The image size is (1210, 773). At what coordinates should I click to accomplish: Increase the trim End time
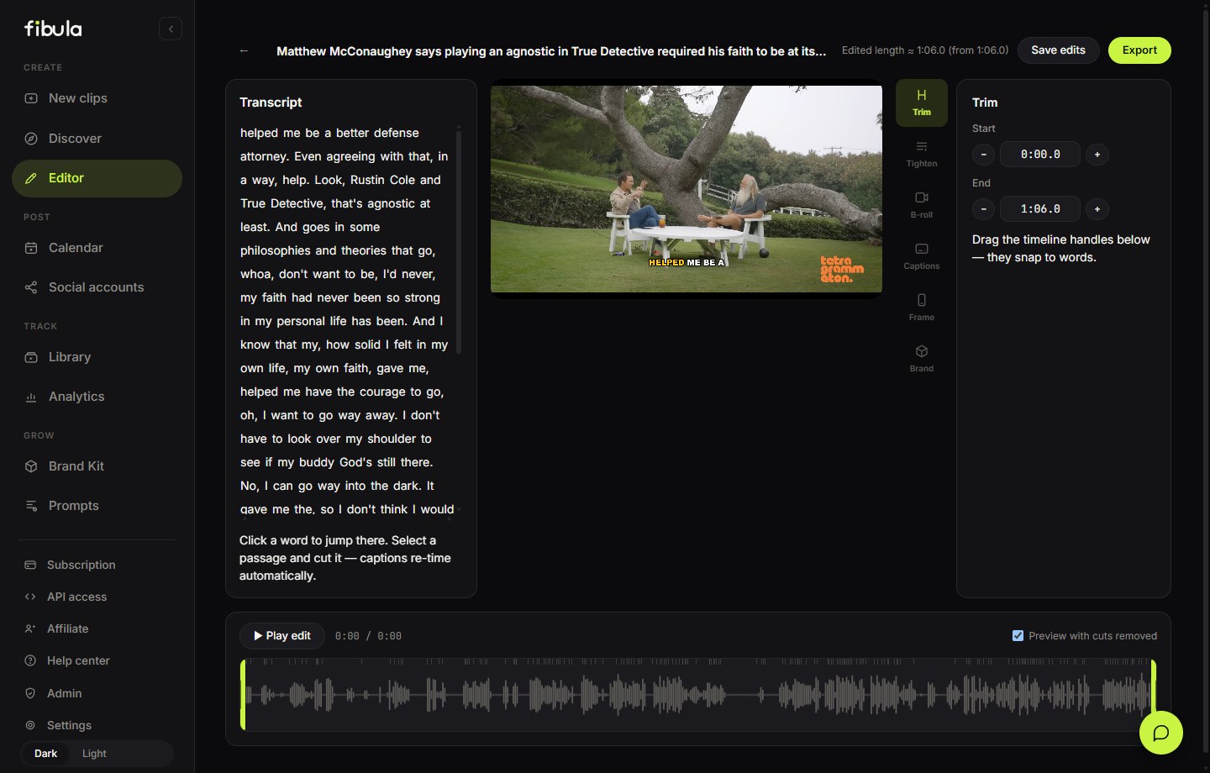pyautogui.click(x=1097, y=209)
